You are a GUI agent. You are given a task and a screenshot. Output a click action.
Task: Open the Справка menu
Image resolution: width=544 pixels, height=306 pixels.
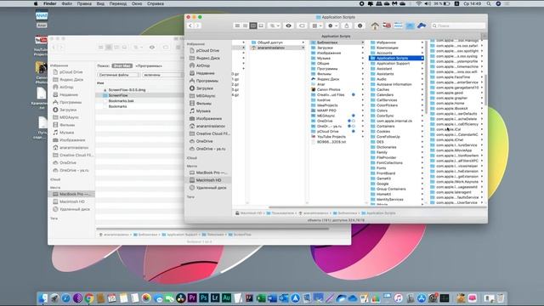(156, 3)
